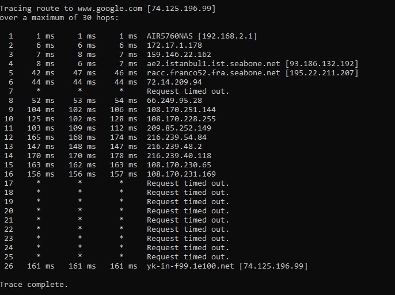Click IP address 108.170.231.169
This screenshot has width=395, height=295.
181,174
